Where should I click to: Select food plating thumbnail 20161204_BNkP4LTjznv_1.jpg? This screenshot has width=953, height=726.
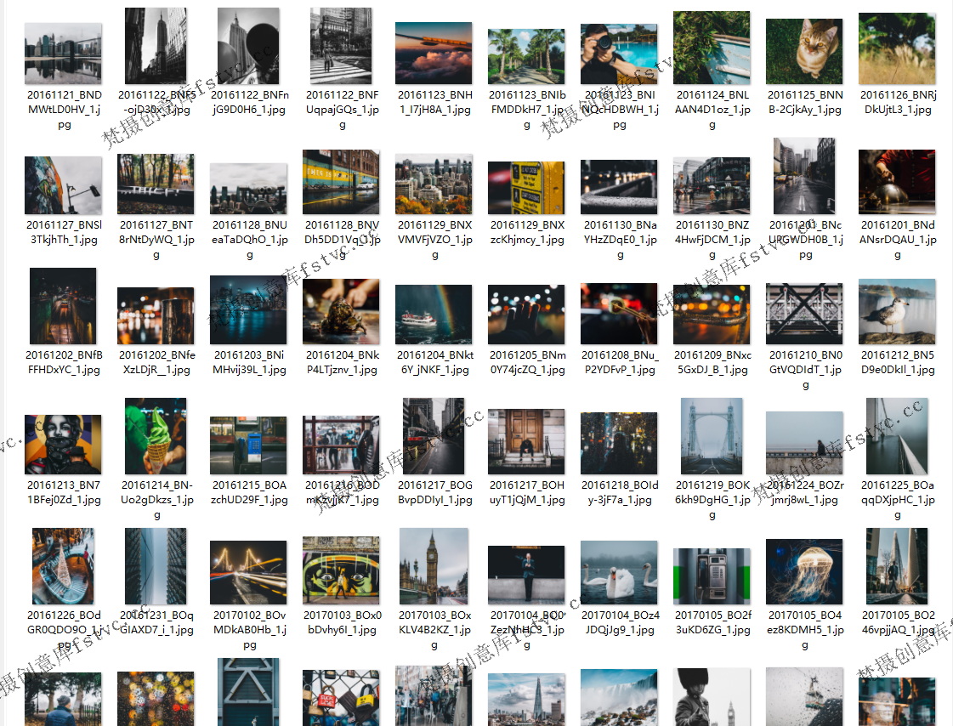point(341,312)
